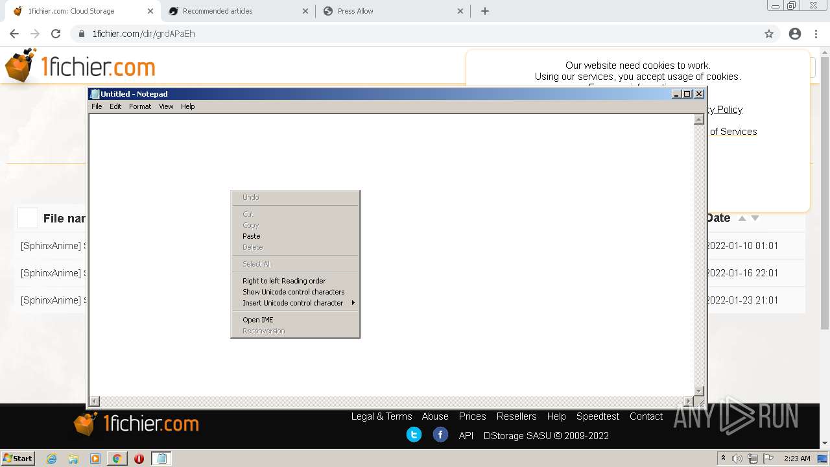The width and height of the screenshot is (830, 467).
Task: Open the Twitter icon in footer
Action: (414, 435)
